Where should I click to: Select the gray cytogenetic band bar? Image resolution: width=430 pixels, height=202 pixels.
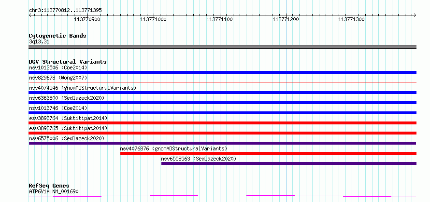[222, 47]
